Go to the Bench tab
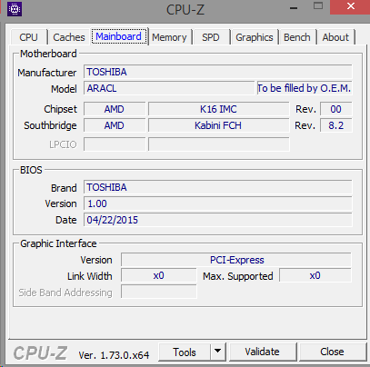The image size is (370, 367). point(297,37)
